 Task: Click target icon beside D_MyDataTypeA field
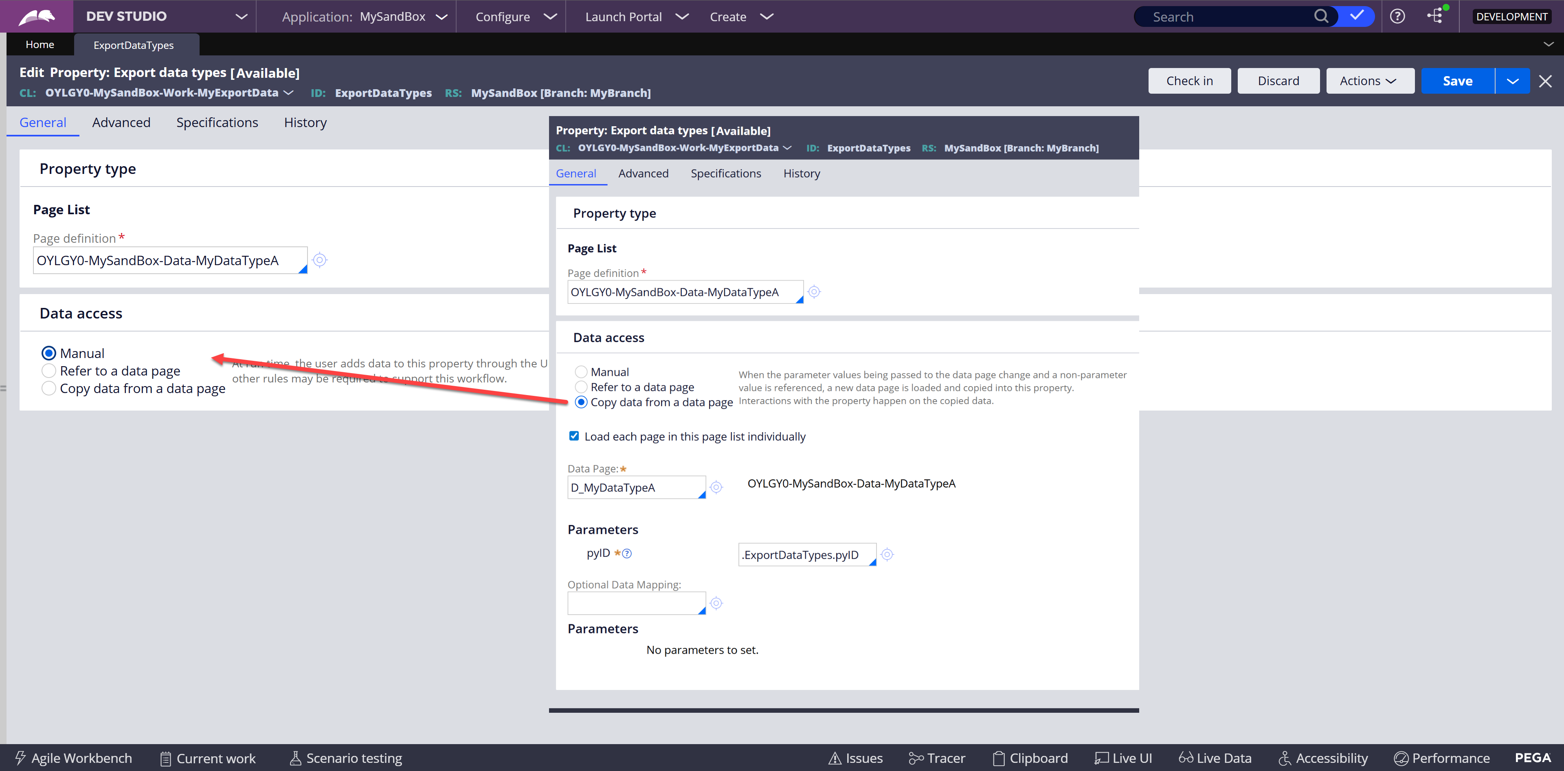[x=716, y=488]
